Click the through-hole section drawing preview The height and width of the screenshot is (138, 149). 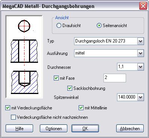24,51
